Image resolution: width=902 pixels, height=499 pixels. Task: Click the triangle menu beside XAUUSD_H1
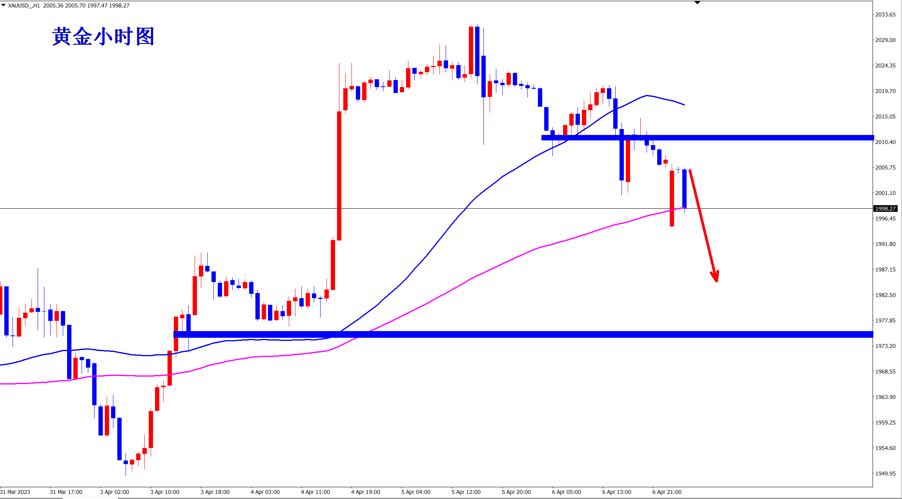[x=4, y=5]
